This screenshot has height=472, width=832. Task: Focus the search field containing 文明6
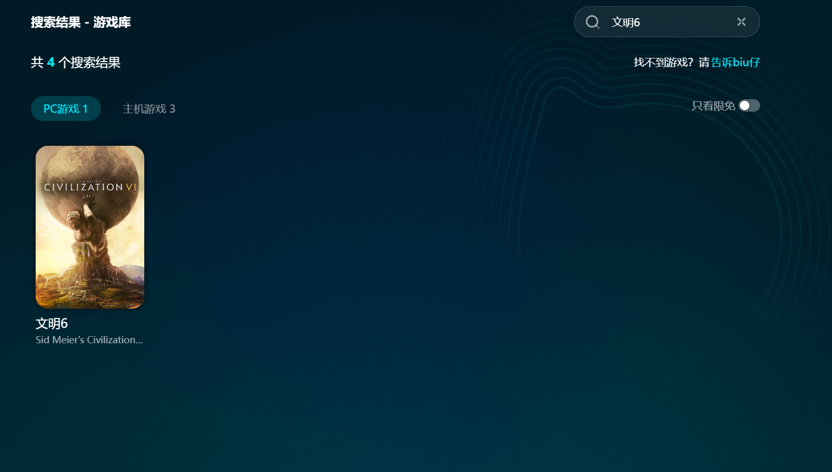(x=667, y=22)
